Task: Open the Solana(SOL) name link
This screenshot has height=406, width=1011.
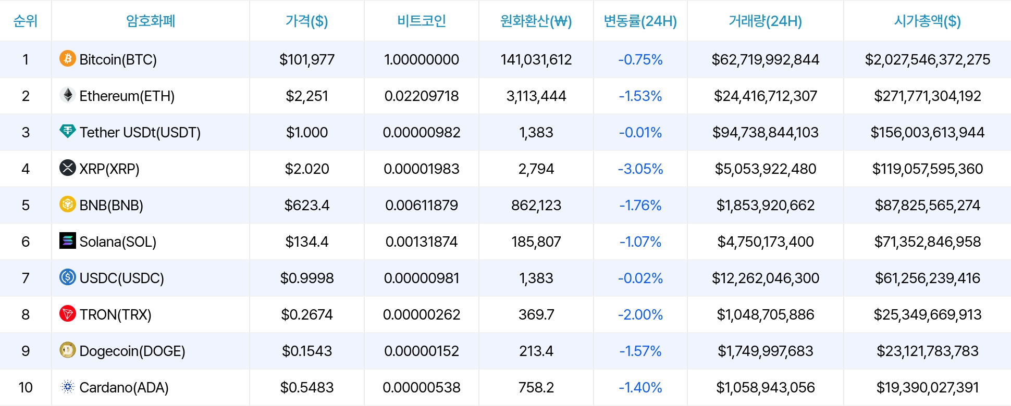Action: tap(118, 242)
